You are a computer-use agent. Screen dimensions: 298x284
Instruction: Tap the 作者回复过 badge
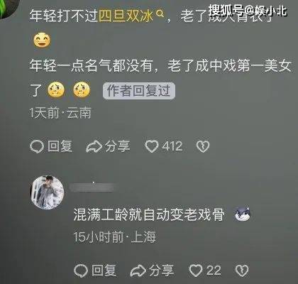click(139, 90)
